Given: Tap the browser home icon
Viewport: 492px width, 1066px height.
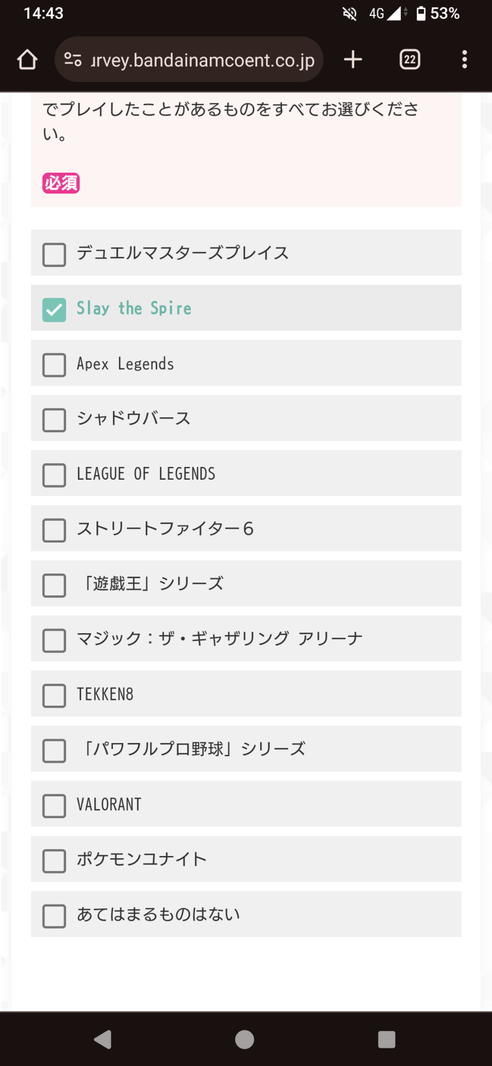Looking at the screenshot, I should 27,60.
